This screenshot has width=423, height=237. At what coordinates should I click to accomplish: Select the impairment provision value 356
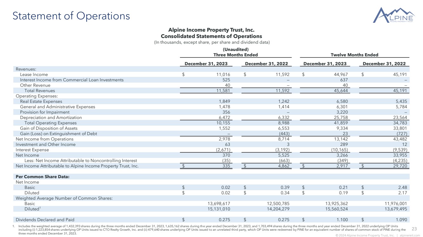(226, 112)
